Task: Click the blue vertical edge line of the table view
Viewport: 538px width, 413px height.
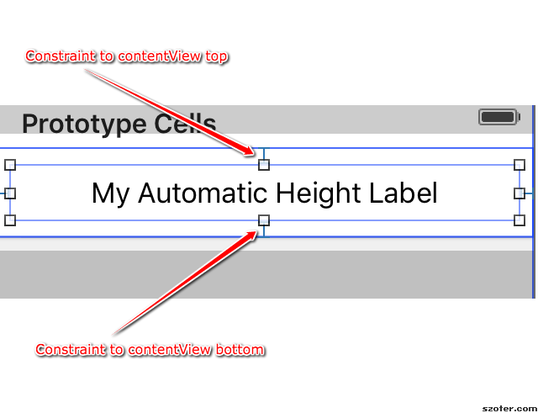Action: coord(534,202)
